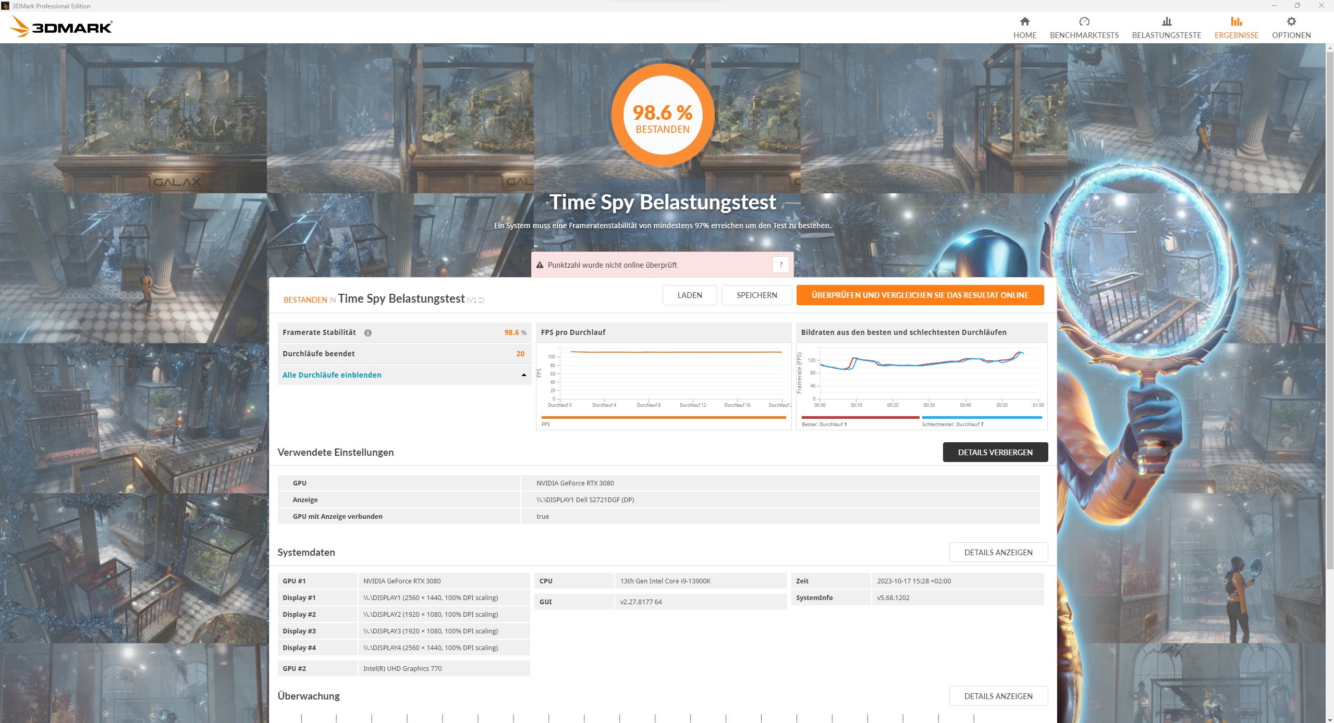Click the vertical scrollbar down arrow
Screen dimensions: 1334x723
[1329, 719]
